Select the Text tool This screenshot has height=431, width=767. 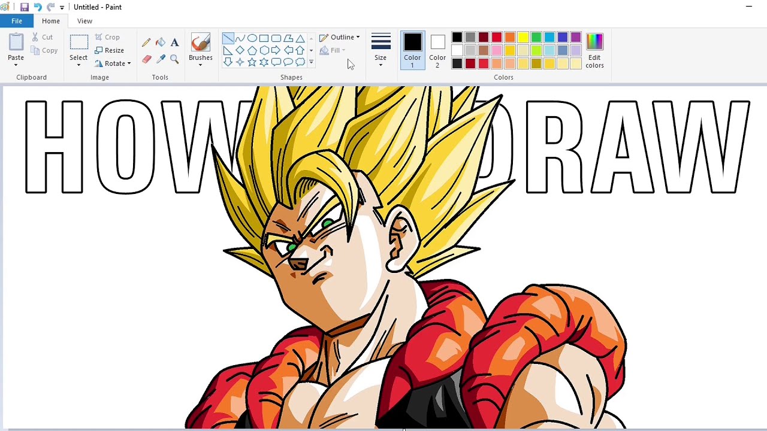[174, 43]
